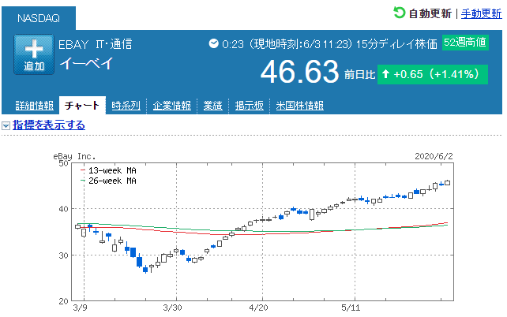Click the 3/30 date axis label
This screenshot has width=507, height=317.
coord(172,308)
